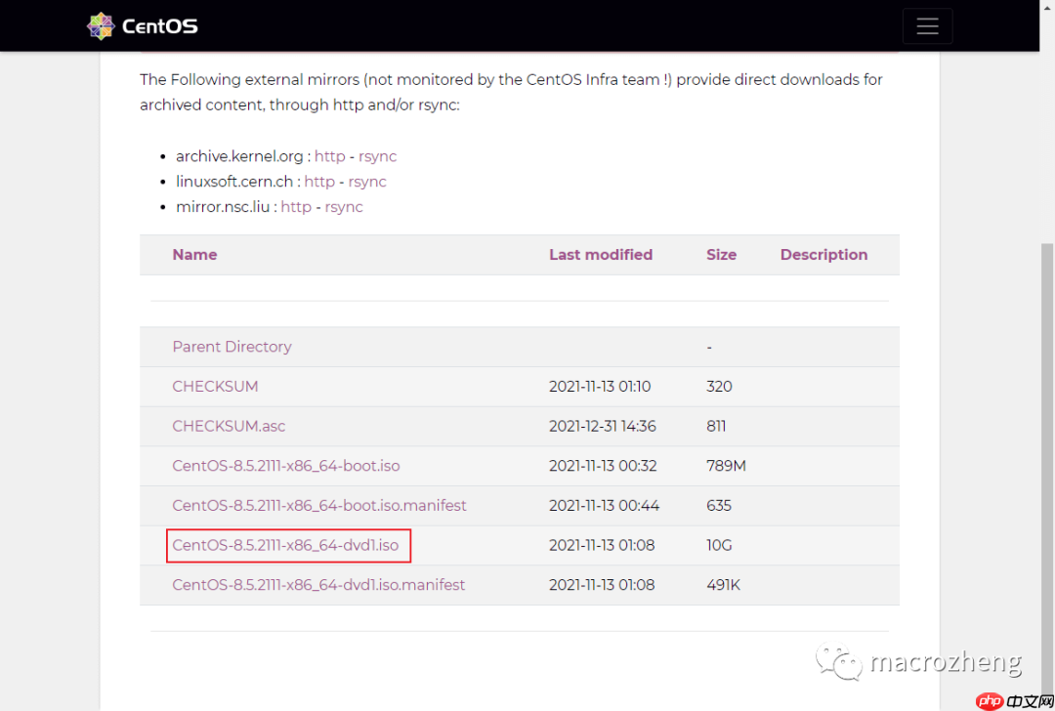Open the http link for linuxsoft.cern.ch
Screen dimensions: 1055x711
pos(319,182)
